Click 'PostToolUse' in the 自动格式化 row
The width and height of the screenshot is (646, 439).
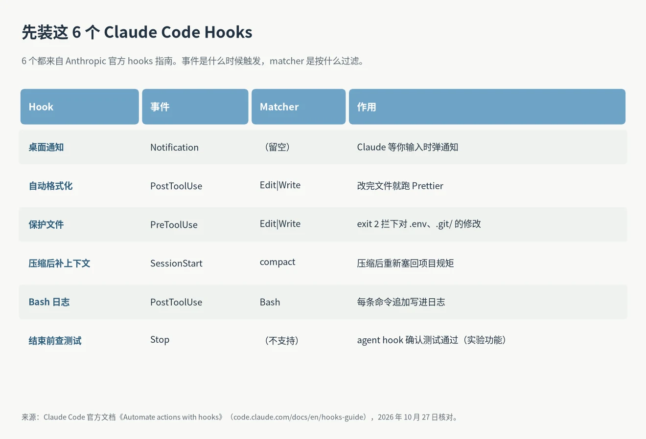176,186
